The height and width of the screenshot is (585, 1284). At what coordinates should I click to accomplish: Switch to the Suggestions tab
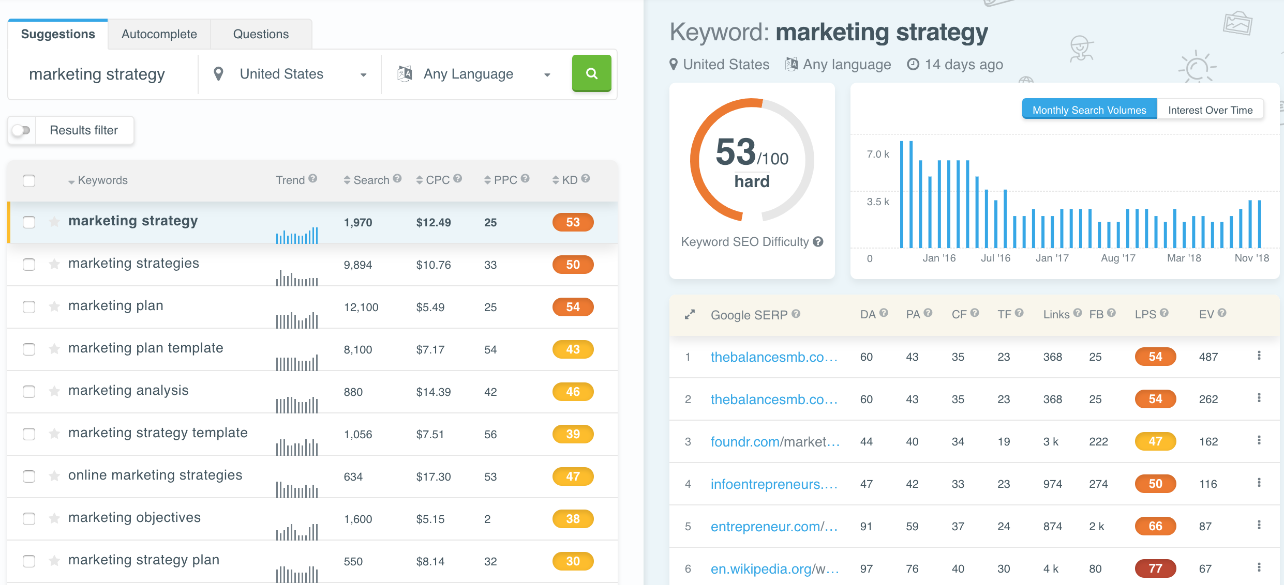[58, 34]
